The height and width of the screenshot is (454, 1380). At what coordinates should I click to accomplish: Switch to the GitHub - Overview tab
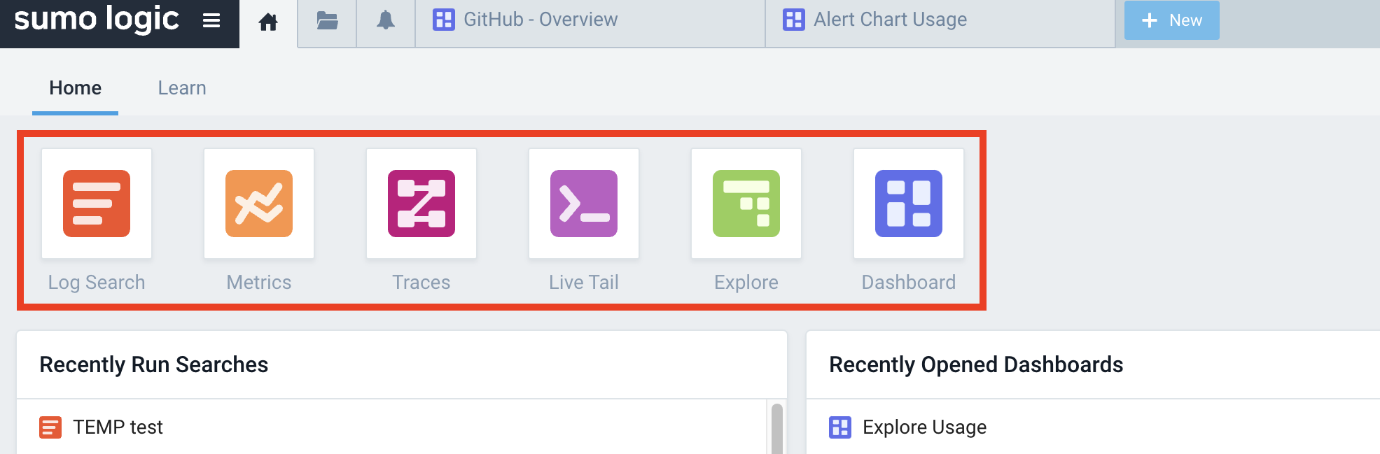tap(540, 20)
